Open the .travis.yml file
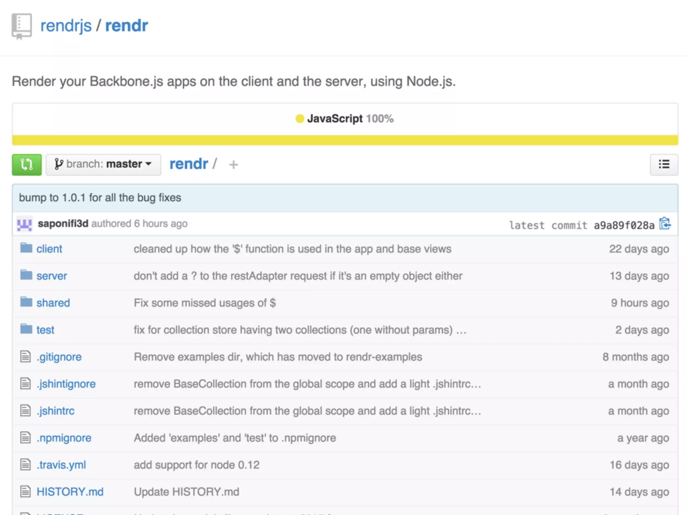The image size is (687, 515). point(61,465)
